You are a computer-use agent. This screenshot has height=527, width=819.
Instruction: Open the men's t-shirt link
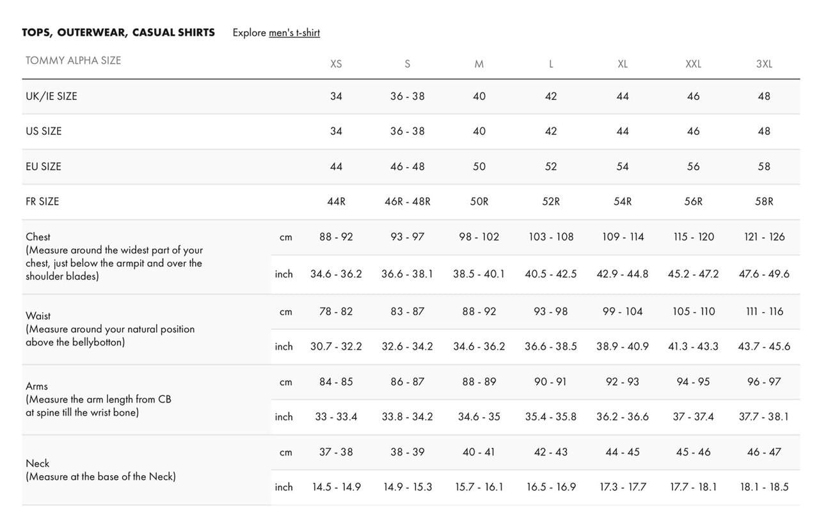(294, 33)
